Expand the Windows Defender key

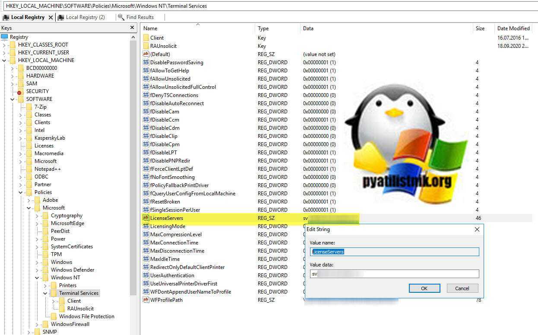[x=37, y=270]
